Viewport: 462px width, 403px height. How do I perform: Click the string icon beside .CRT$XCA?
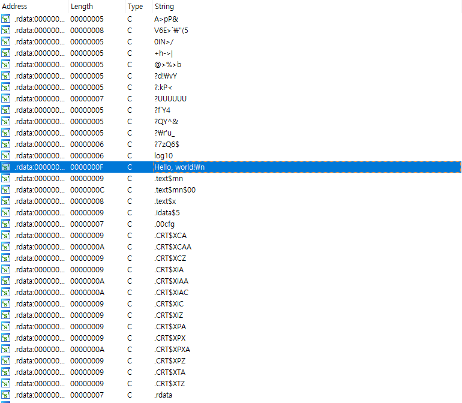[5, 235]
